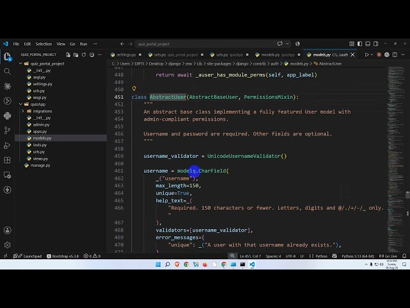
Task: Open the Selection menu
Action: pyautogui.click(x=44, y=44)
